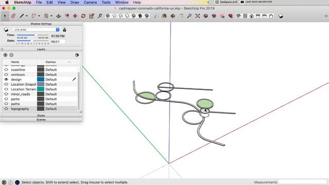This screenshot has height=185, width=329.
Task: Open Rectangle tool variants dropdown arrow
Action: point(51,16)
